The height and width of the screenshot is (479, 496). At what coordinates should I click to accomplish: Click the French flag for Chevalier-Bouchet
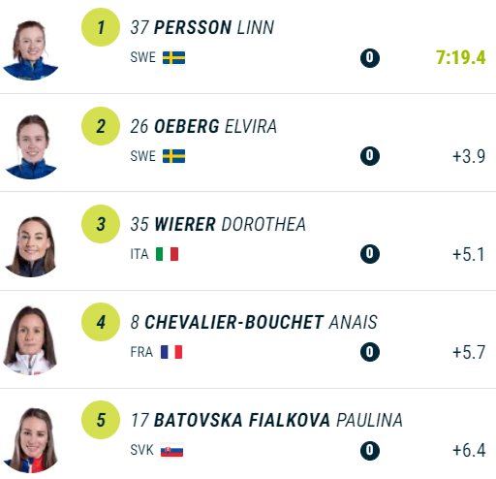click(x=171, y=352)
